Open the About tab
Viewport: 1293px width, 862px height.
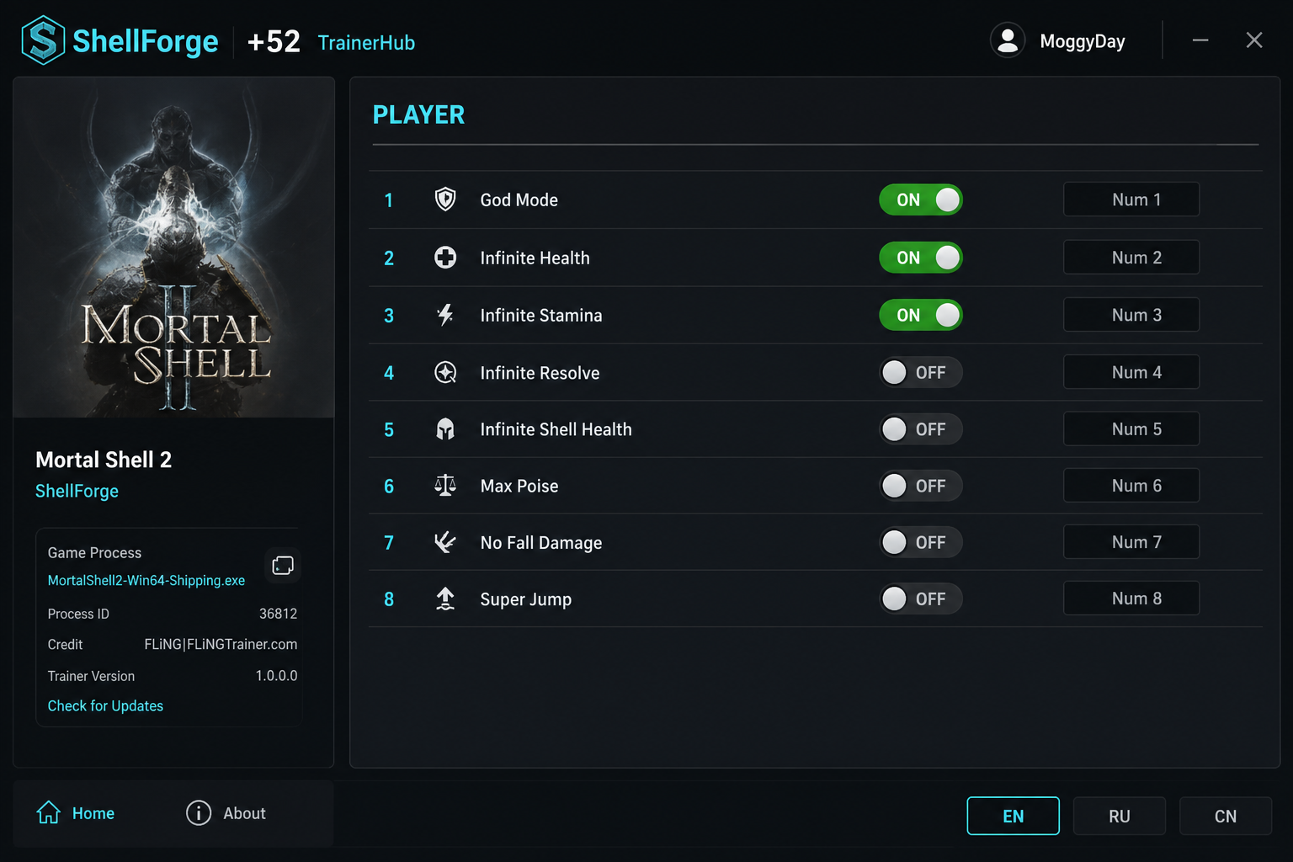[x=226, y=813]
